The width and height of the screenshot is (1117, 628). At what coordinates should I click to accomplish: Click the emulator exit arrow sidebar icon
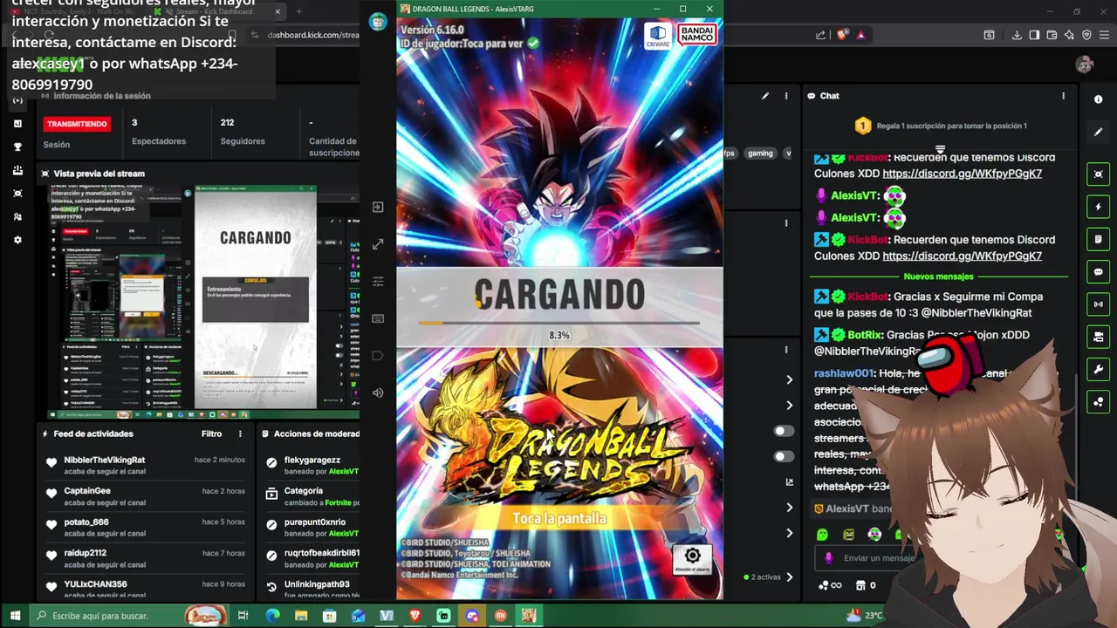pos(378,208)
